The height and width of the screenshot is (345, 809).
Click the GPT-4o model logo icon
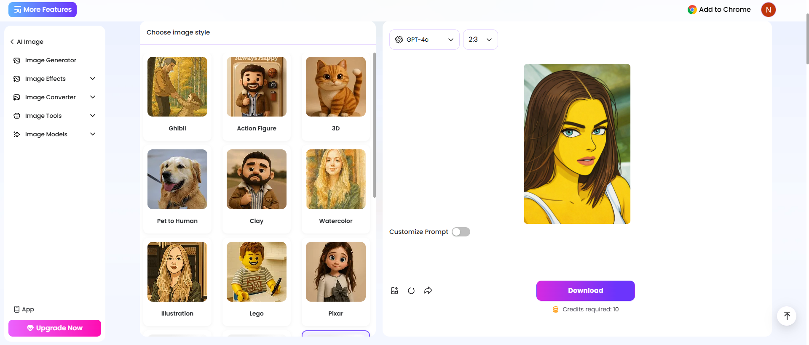399,40
